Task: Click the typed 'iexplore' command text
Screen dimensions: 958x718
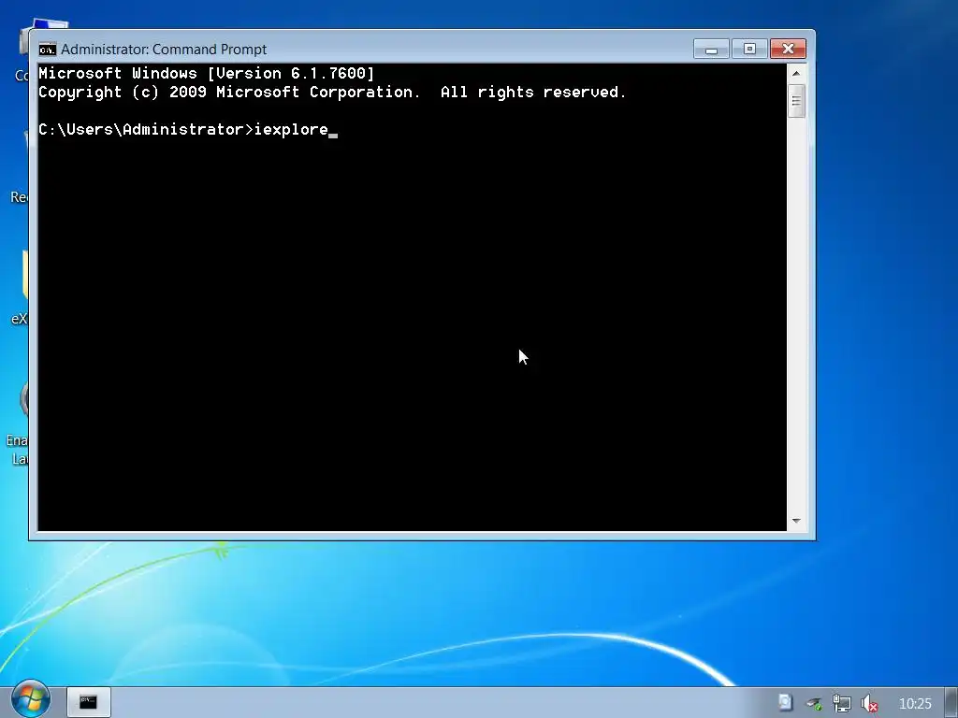Action: click(x=292, y=130)
